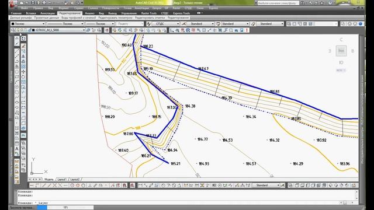374x210 pixels.
Task: Select Snap to Center on object snap toolbar
Action: pyautogui.click(x=72, y=185)
